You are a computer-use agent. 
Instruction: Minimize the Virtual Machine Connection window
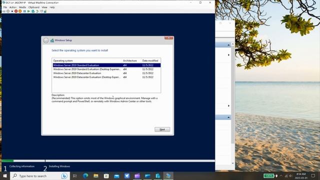[191, 2]
